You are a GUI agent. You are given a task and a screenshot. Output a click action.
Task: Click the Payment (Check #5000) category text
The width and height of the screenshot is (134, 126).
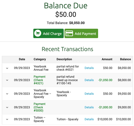point(39,107)
